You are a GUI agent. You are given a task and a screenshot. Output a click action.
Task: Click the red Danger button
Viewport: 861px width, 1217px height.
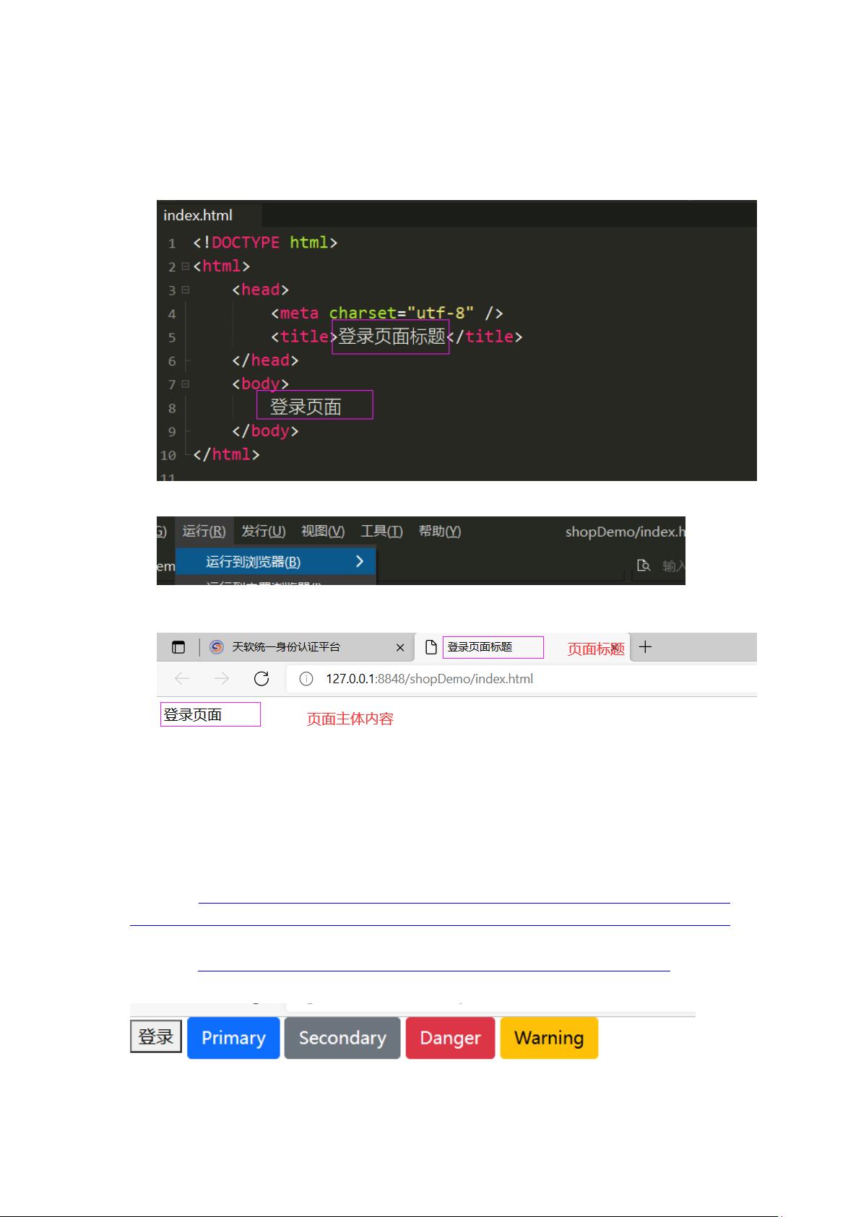pyautogui.click(x=450, y=1038)
